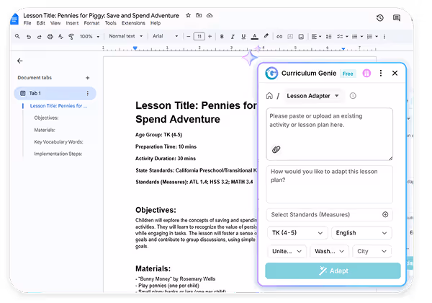Open the zoom level dropdown at 100%
Viewport: 432px width, 303px height.
pyautogui.click(x=89, y=36)
